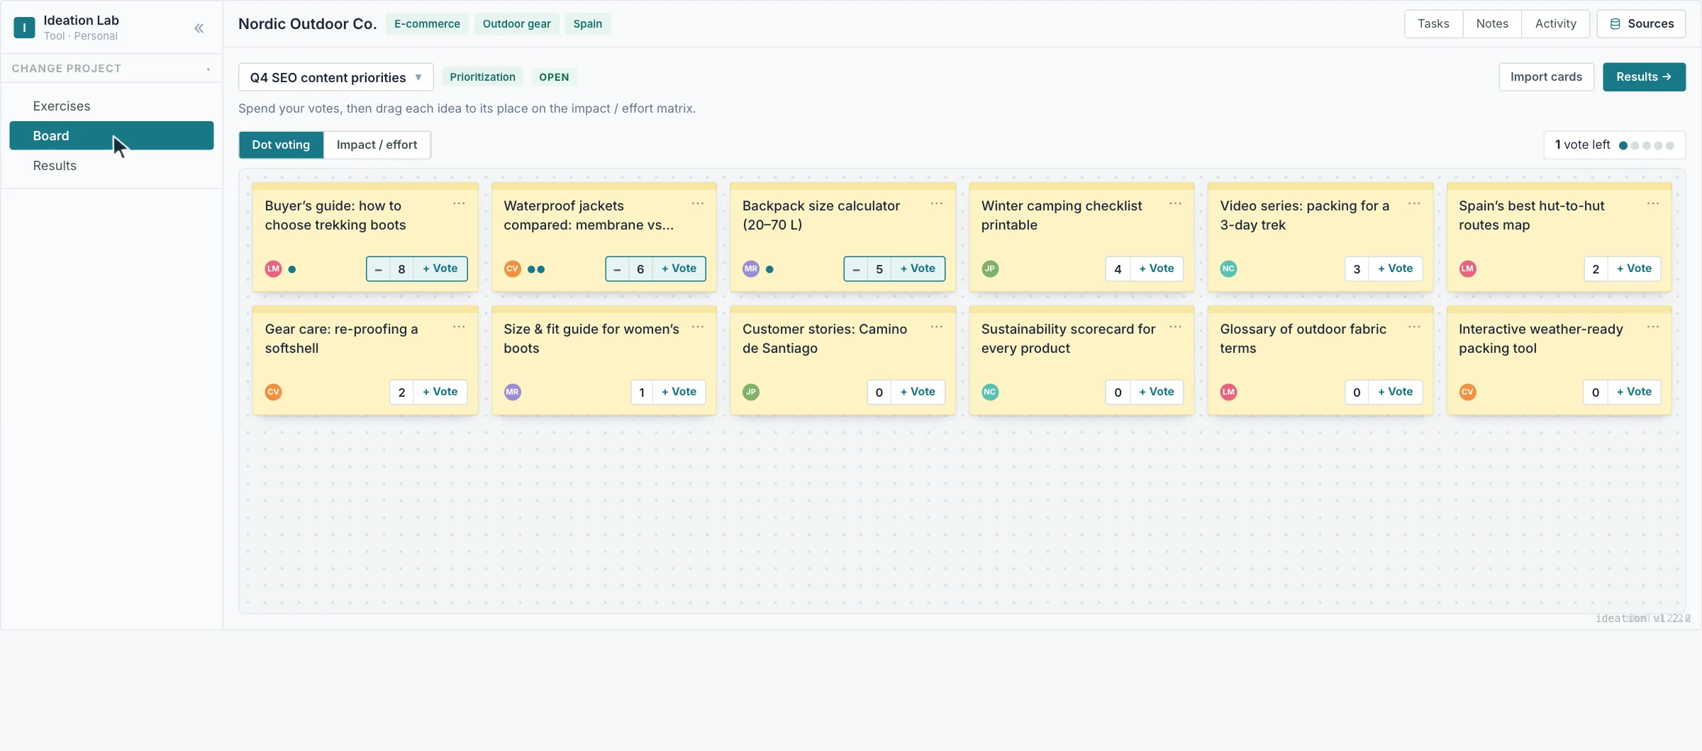Open options menu on Waterproof jackets card

[x=698, y=204]
